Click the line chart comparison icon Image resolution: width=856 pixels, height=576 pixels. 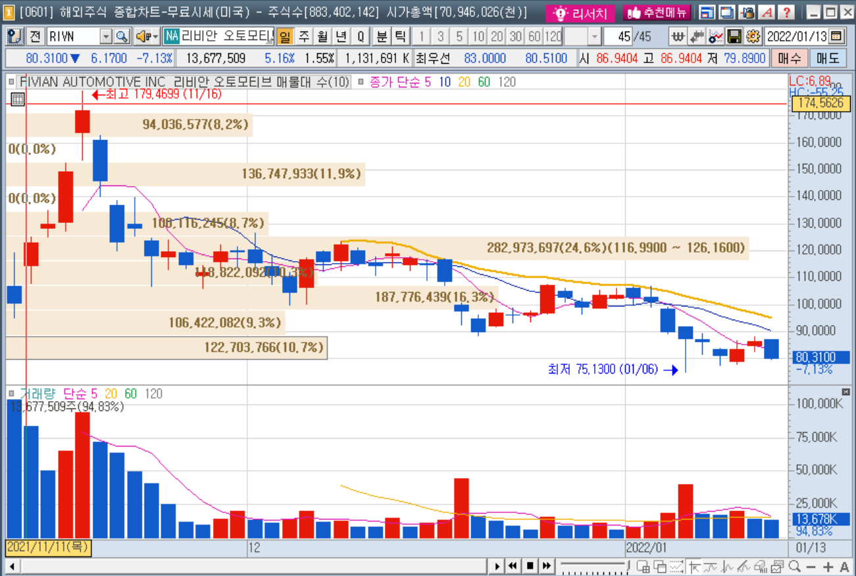(711, 566)
